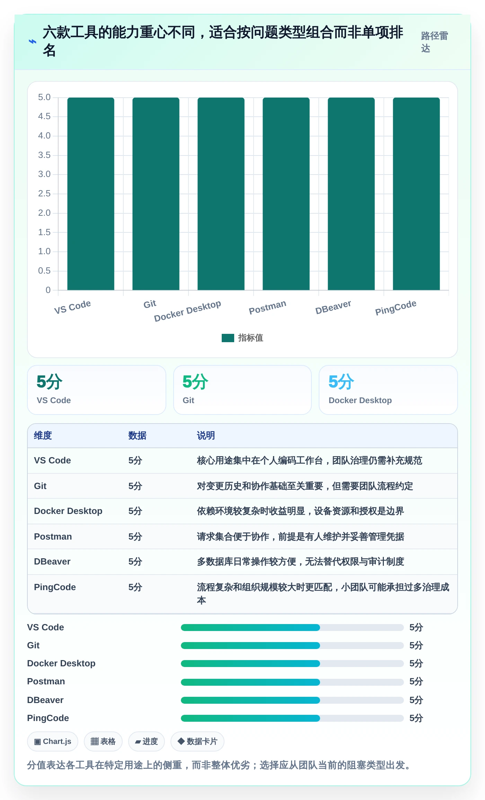Select the Git bar in the chart

coord(156,194)
